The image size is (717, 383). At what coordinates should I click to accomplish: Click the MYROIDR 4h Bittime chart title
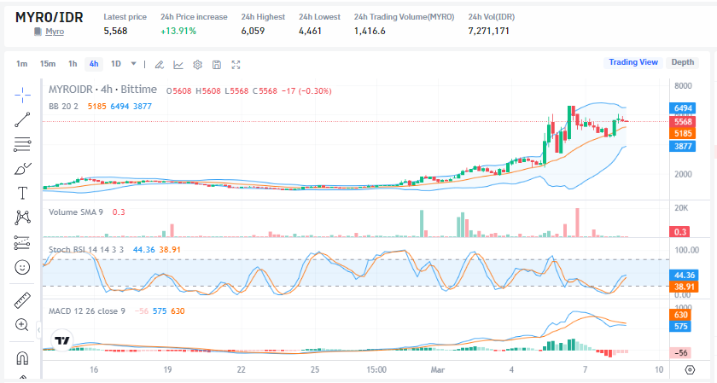click(x=103, y=90)
